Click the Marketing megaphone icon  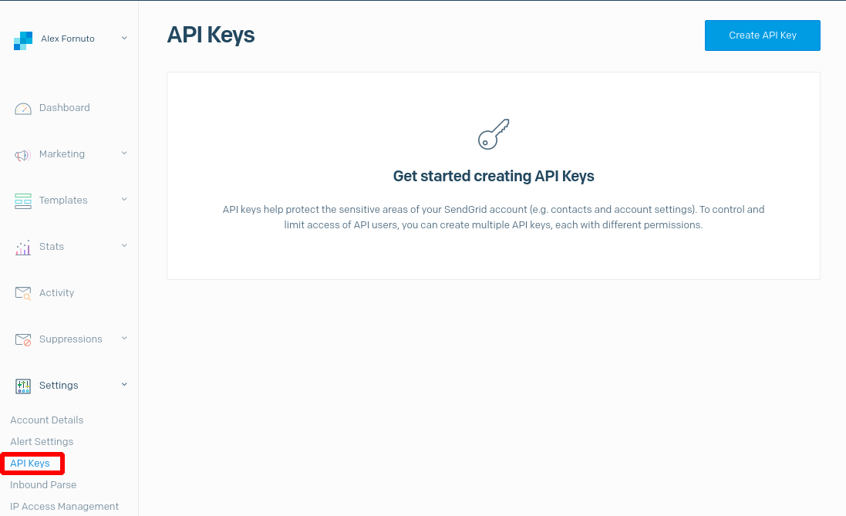pos(22,153)
